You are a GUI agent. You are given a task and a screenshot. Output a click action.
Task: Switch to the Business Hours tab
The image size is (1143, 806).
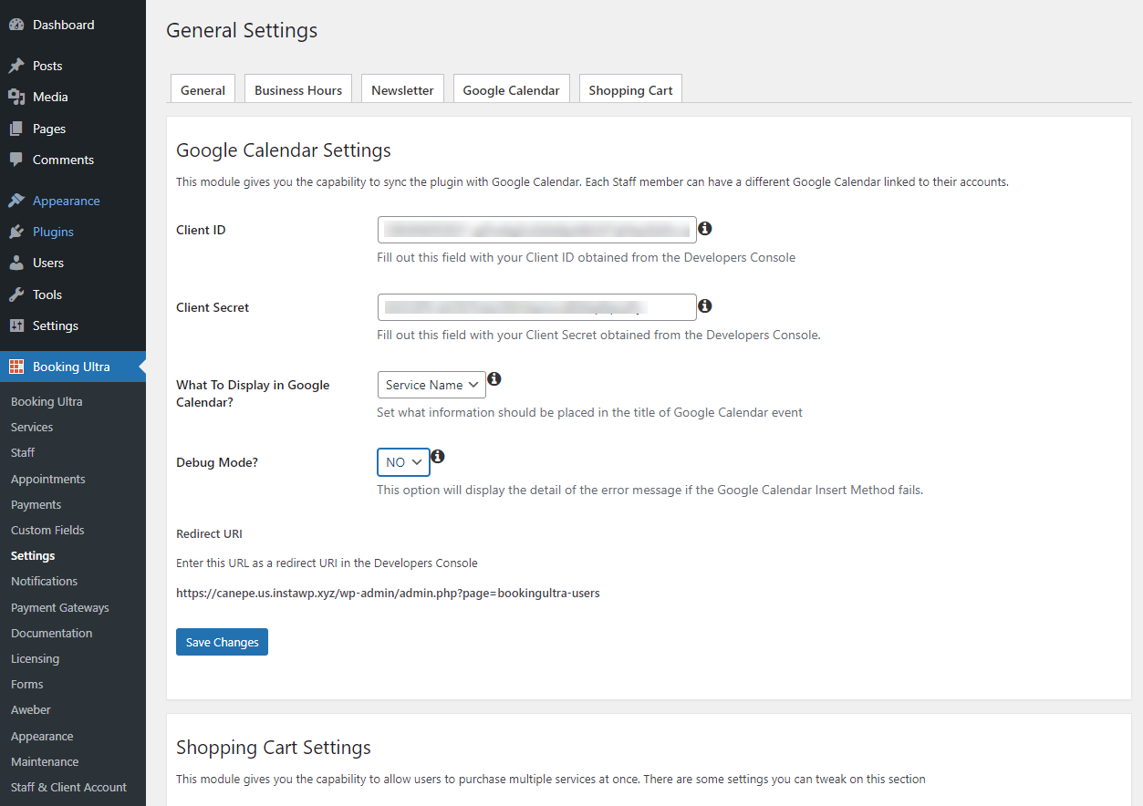298,89
